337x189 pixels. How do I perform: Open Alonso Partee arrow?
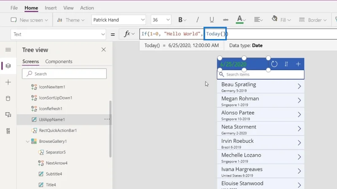[299, 115]
